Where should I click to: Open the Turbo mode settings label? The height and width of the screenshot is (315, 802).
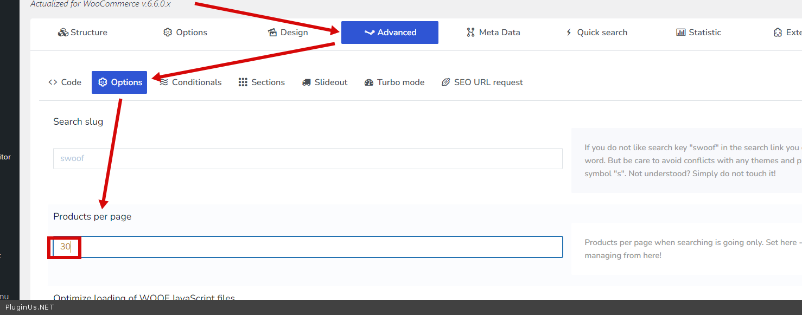pos(400,82)
